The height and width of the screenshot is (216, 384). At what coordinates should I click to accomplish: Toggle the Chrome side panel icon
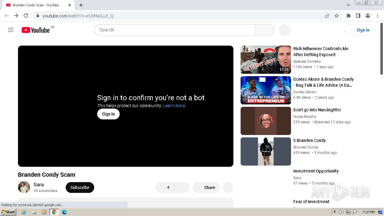[x=358, y=16]
